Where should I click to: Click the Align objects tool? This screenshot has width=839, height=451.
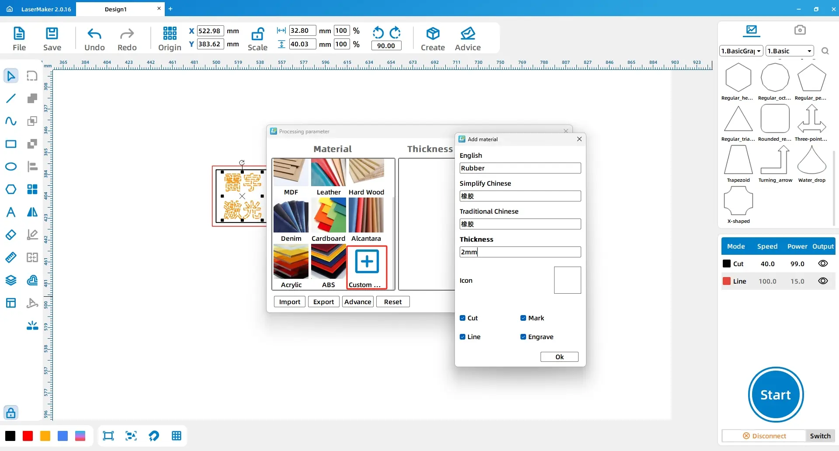pyautogui.click(x=32, y=167)
